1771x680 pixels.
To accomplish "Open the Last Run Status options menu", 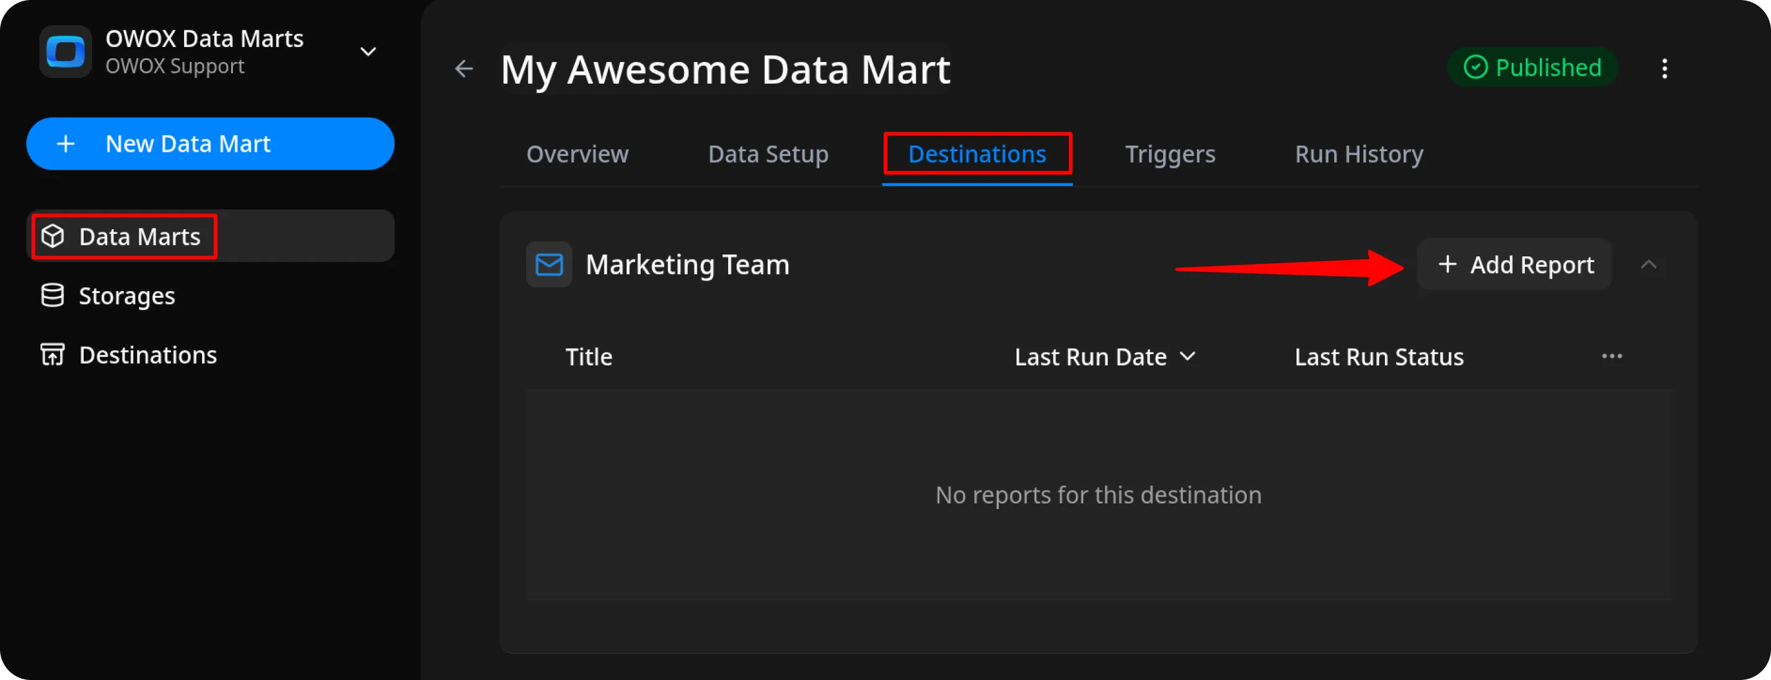I will [x=1613, y=356].
